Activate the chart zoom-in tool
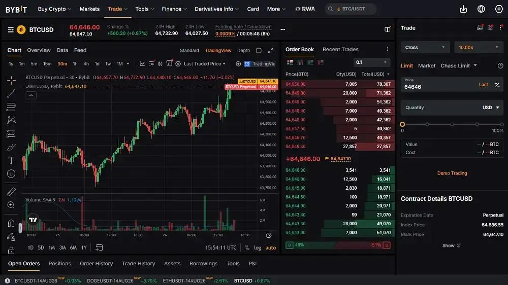This screenshot has width=508, height=285. click(11, 205)
